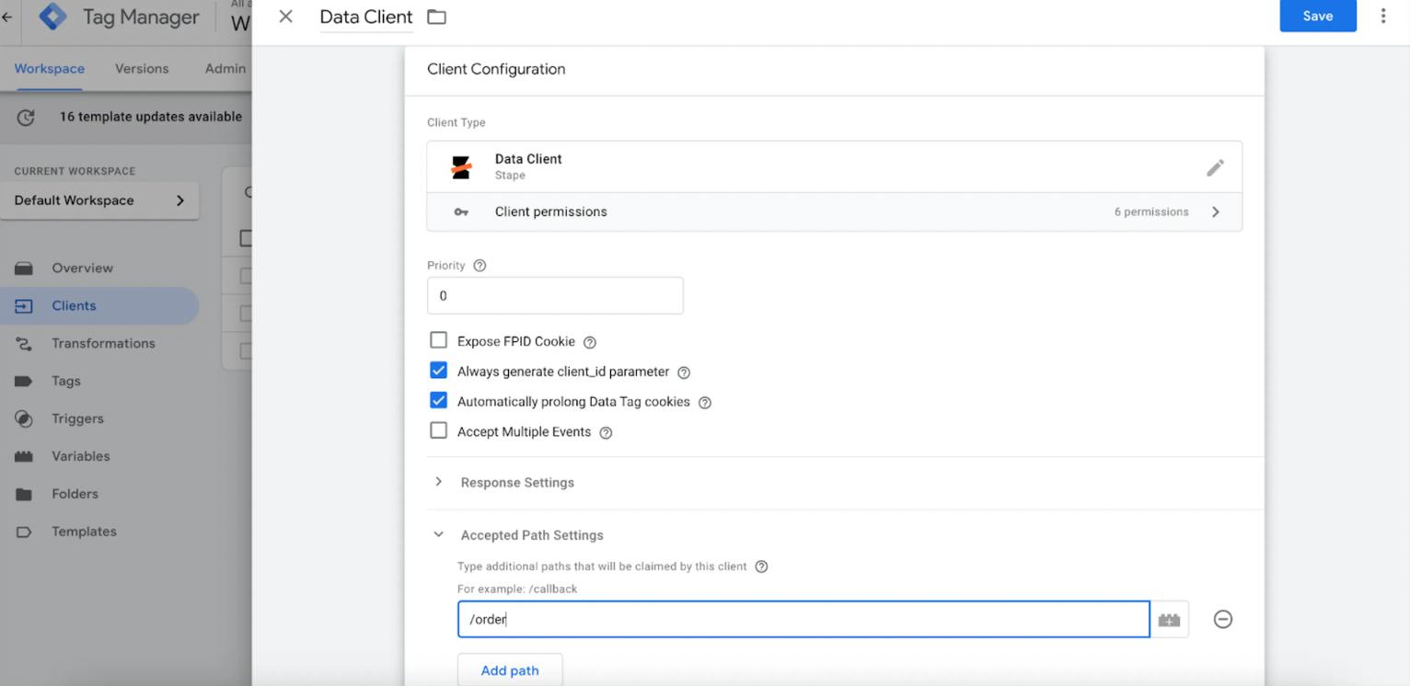Open help icon for additional paths description
Image resolution: width=1410 pixels, height=686 pixels.
[761, 566]
